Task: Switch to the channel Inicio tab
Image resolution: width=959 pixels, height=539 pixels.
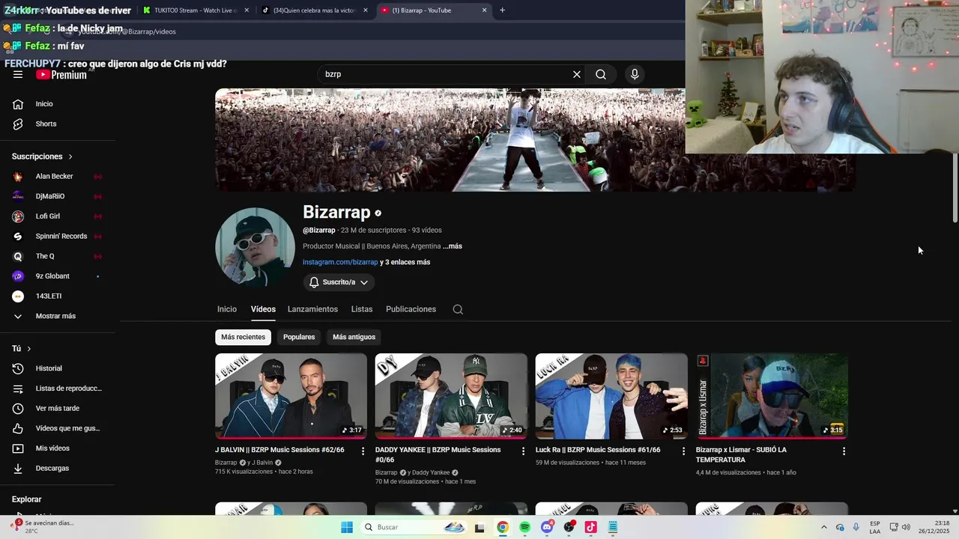Action: (227, 309)
